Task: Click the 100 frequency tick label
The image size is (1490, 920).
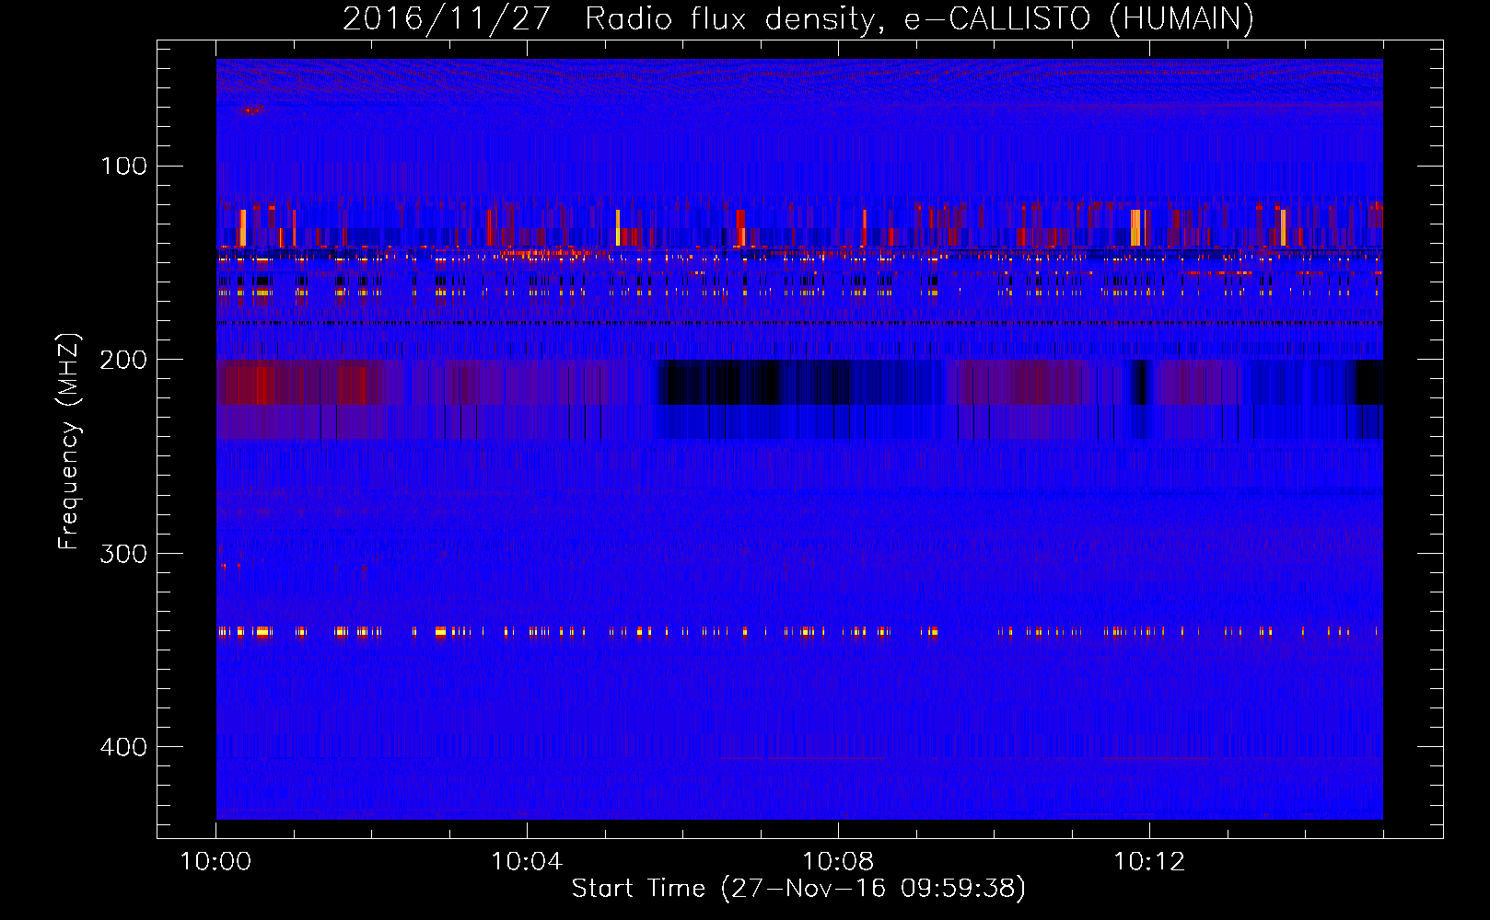Action: [x=123, y=166]
